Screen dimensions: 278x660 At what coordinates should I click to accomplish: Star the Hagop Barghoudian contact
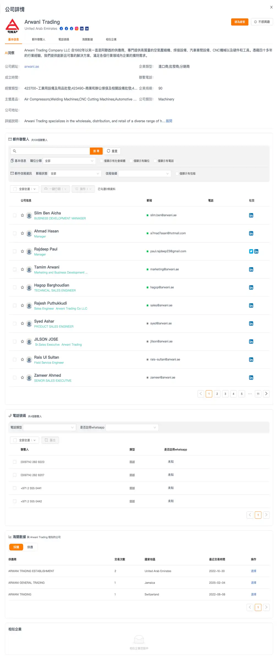coord(22,287)
